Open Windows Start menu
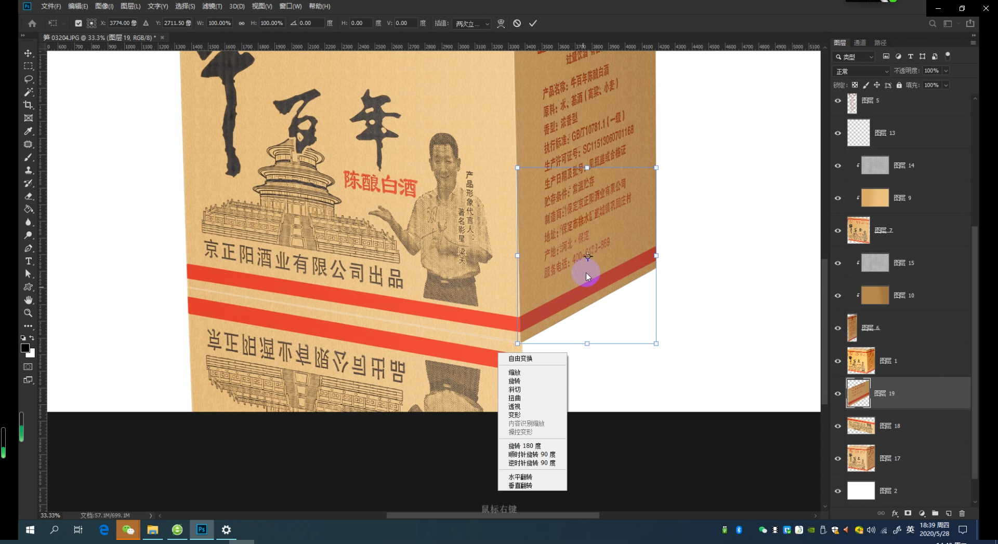 (x=30, y=530)
